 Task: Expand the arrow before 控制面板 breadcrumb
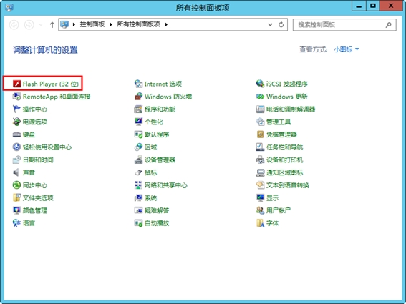pyautogui.click(x=74, y=24)
